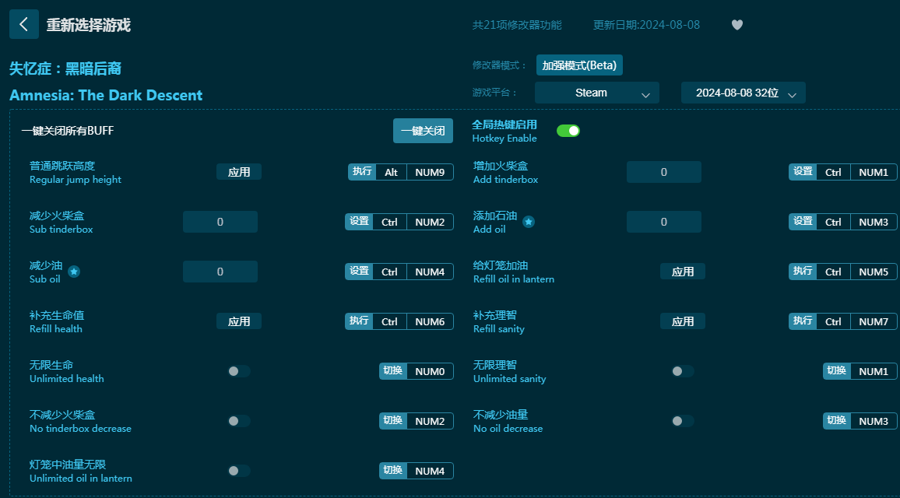Open the Steam platform dropdown

click(x=597, y=93)
